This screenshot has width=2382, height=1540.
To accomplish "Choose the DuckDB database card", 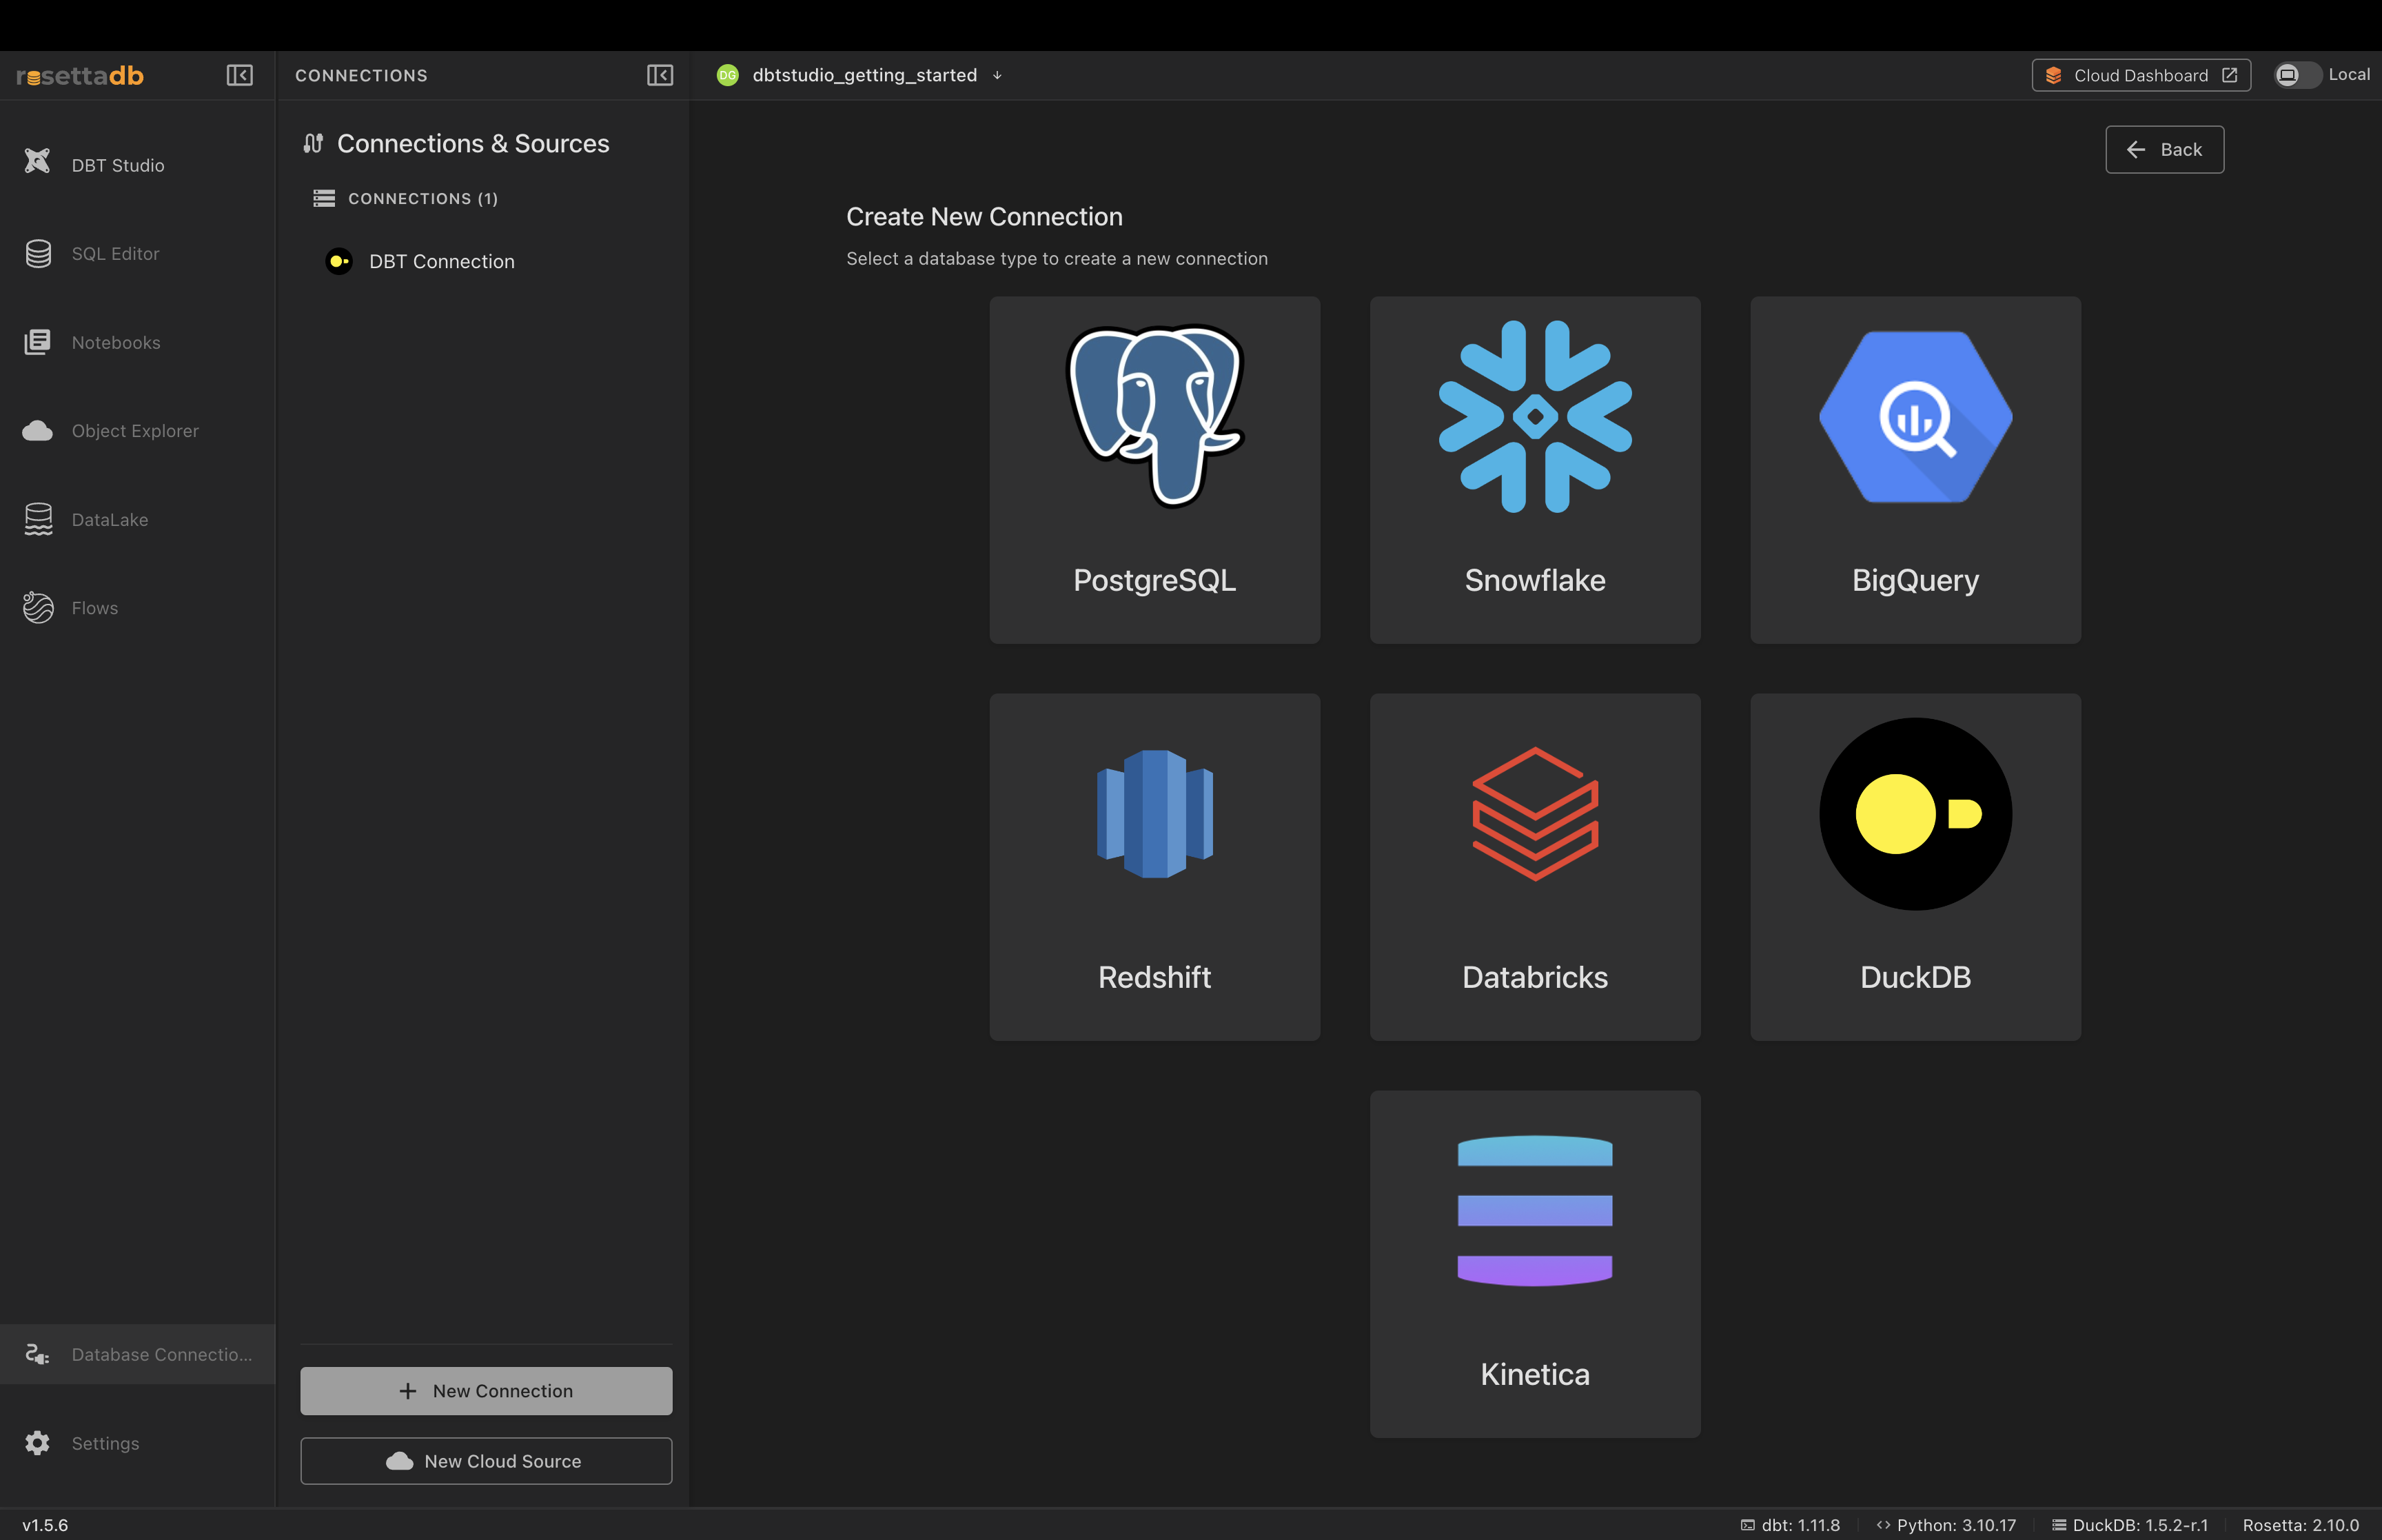I will (1915, 867).
